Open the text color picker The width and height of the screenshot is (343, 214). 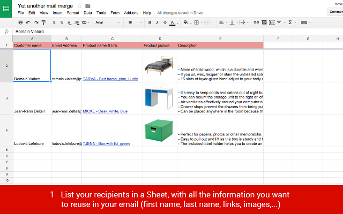[x=173, y=22]
